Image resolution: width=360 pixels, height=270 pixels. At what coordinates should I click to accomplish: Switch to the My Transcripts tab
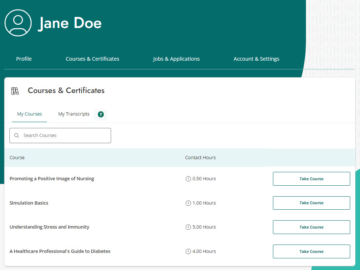point(74,114)
